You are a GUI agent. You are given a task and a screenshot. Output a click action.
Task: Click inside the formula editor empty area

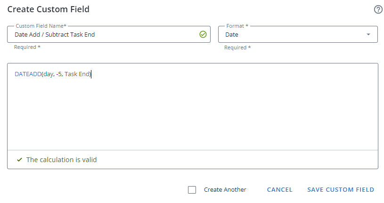pyautogui.click(x=192, y=113)
